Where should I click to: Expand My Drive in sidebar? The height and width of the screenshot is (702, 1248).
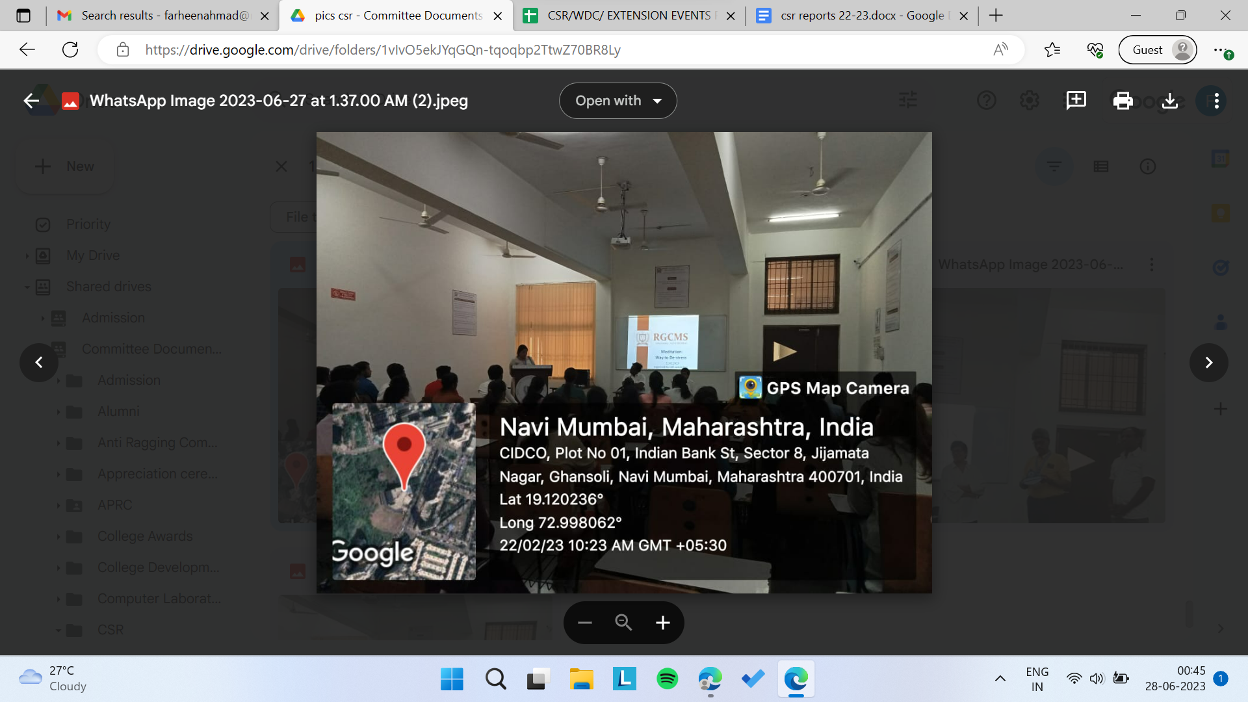[x=27, y=255]
